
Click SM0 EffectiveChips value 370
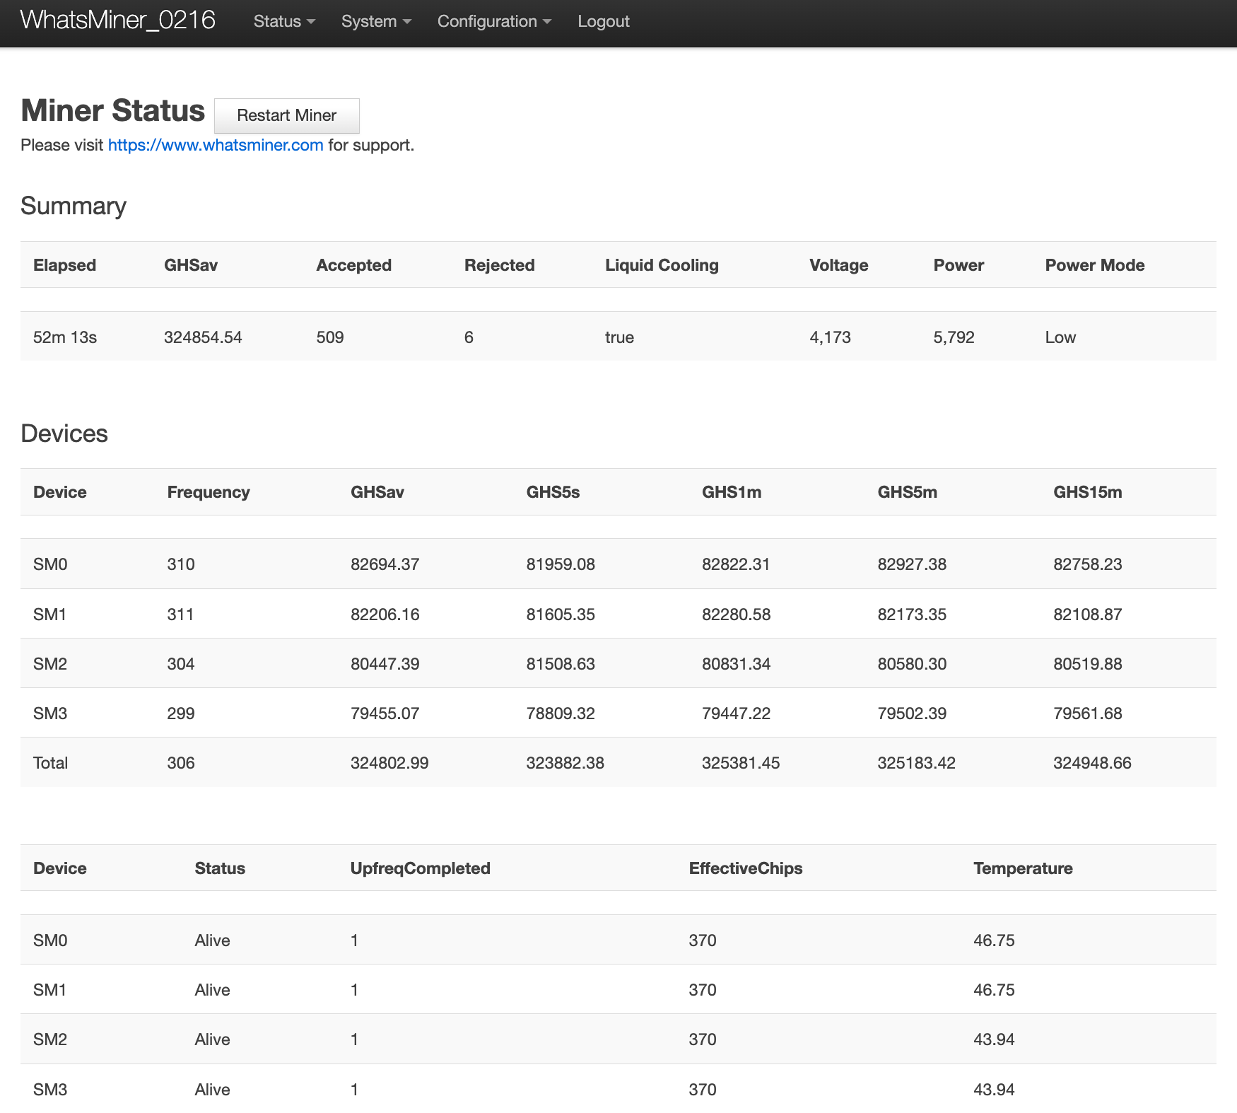(703, 940)
